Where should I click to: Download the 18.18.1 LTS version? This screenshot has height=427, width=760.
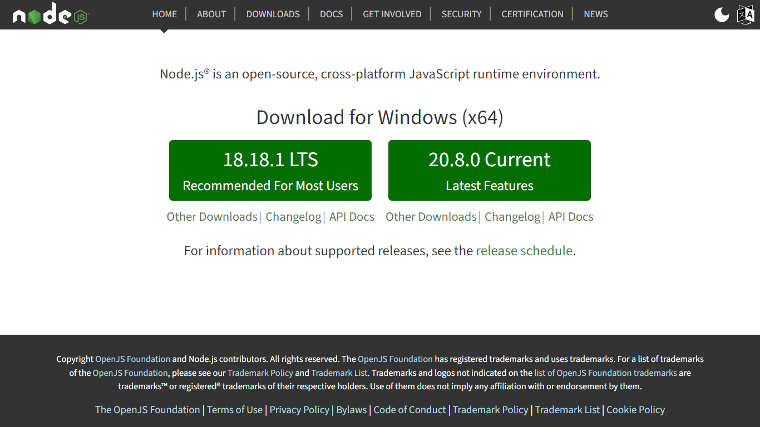(x=270, y=170)
